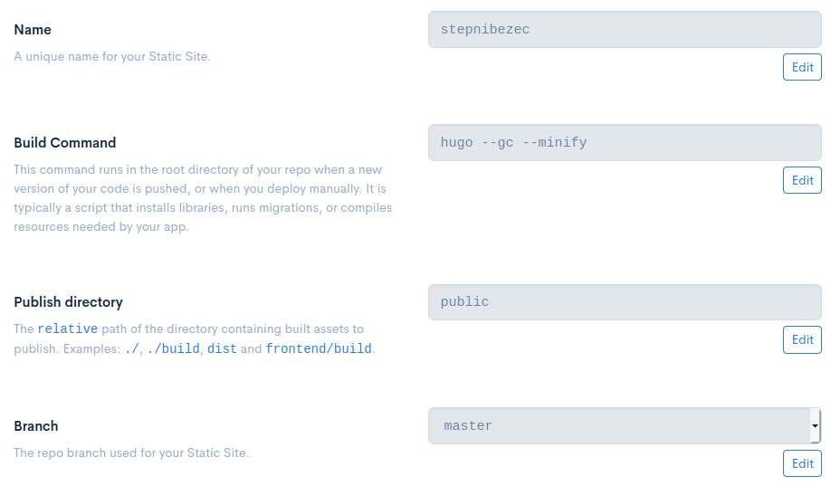Select the Publish directory field showing public

625,302
